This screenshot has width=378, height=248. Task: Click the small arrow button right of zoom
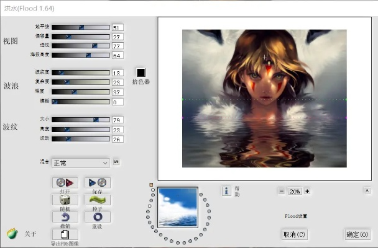367,192
